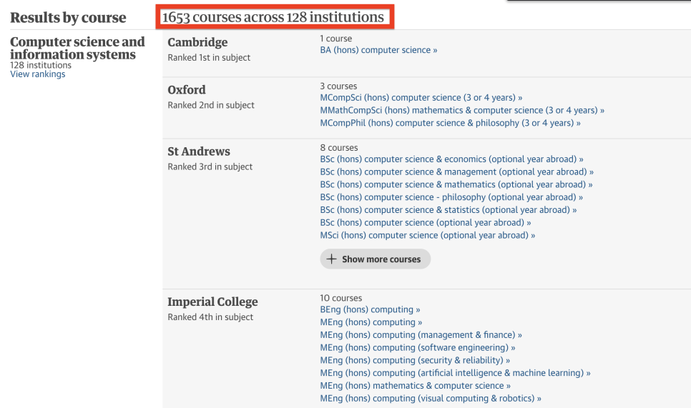691x408 pixels.
Task: Click '1653 courses across 128 institutions' text
Action: (273, 17)
